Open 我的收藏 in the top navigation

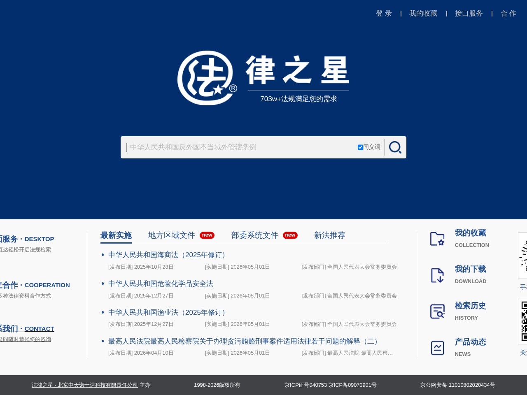click(x=423, y=14)
